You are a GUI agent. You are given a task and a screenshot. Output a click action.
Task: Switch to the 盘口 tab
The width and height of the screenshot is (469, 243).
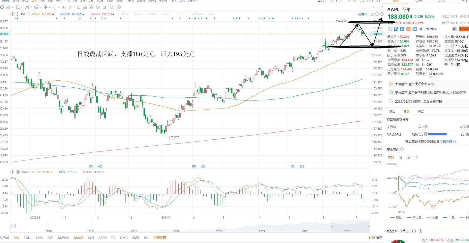point(392,112)
